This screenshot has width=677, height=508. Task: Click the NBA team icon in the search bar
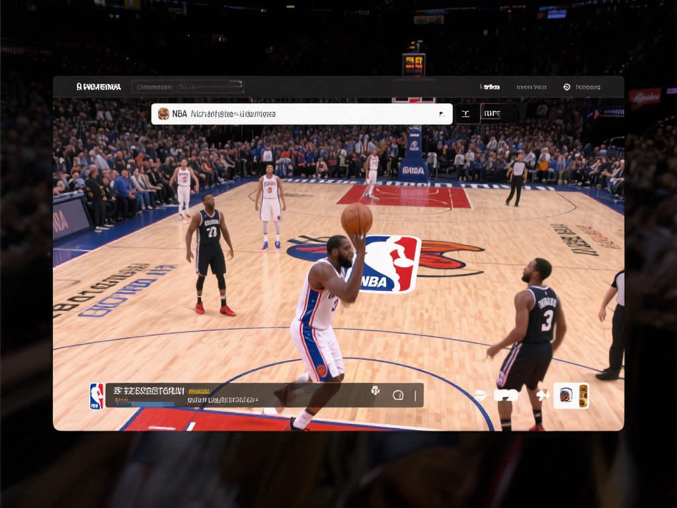(x=165, y=113)
